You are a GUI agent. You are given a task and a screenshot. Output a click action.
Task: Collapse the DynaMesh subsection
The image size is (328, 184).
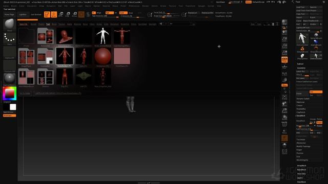[x=301, y=116]
